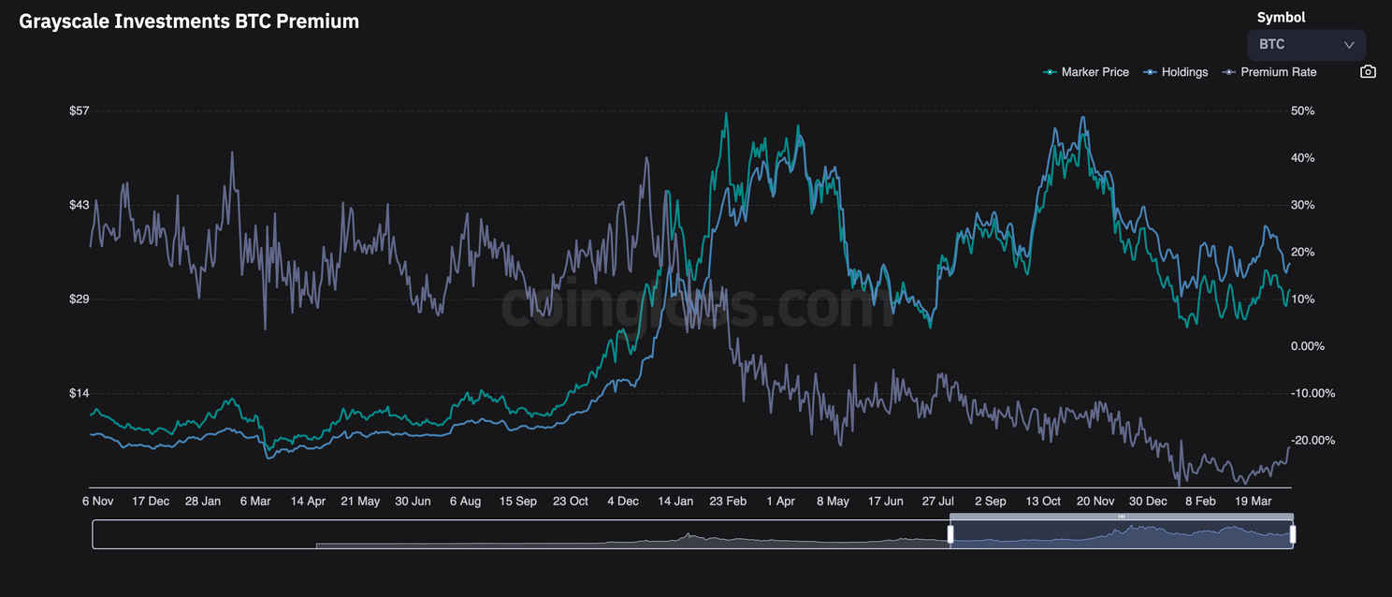1392x597 pixels.
Task: Toggle the Premium Rate legend series
Action: point(1269,72)
